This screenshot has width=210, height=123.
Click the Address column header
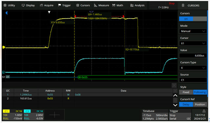coord(50,91)
